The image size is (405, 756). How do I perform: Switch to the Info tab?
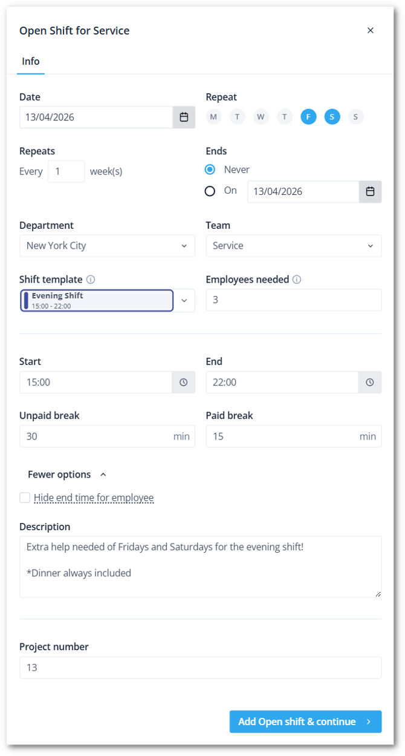click(30, 61)
